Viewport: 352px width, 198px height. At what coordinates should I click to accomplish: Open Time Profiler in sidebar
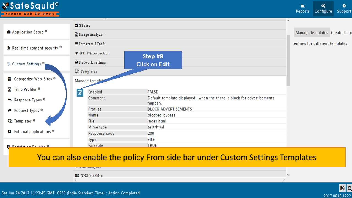coord(25,89)
